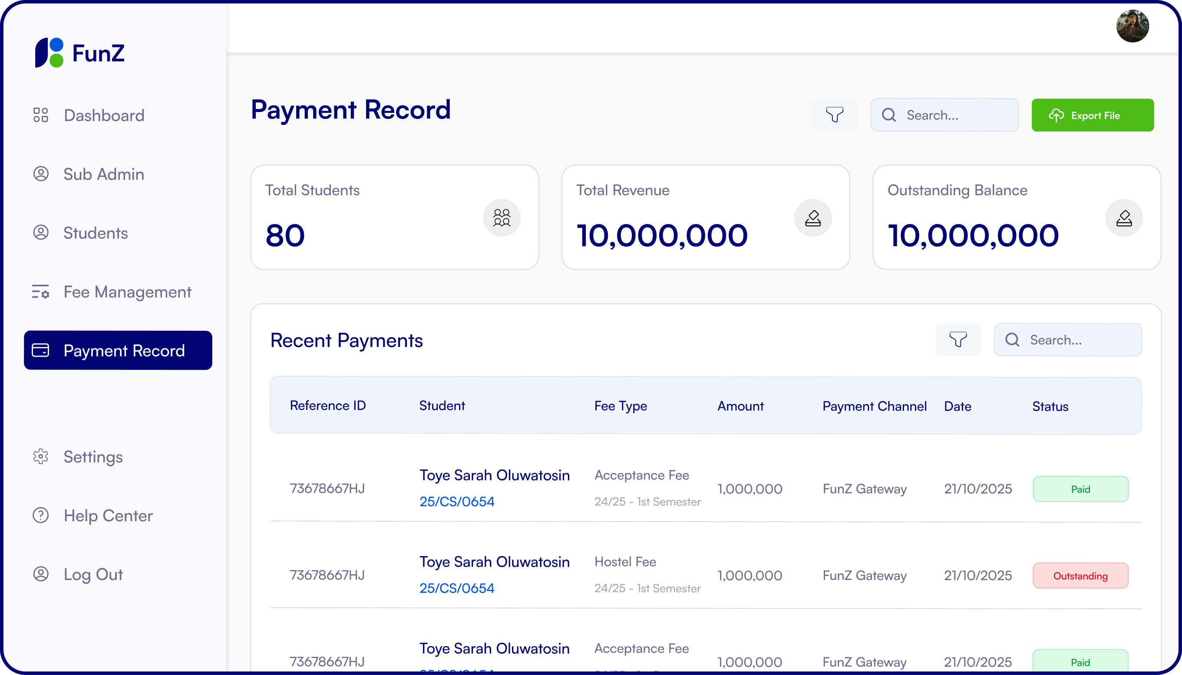Click the Total Students group icon
Screen dimensions: 1182x675
pos(501,217)
